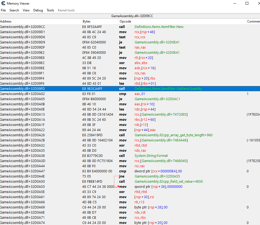Open the View menu
Image resolution: width=260 pixels, height=225 pixels.
click(26, 10)
